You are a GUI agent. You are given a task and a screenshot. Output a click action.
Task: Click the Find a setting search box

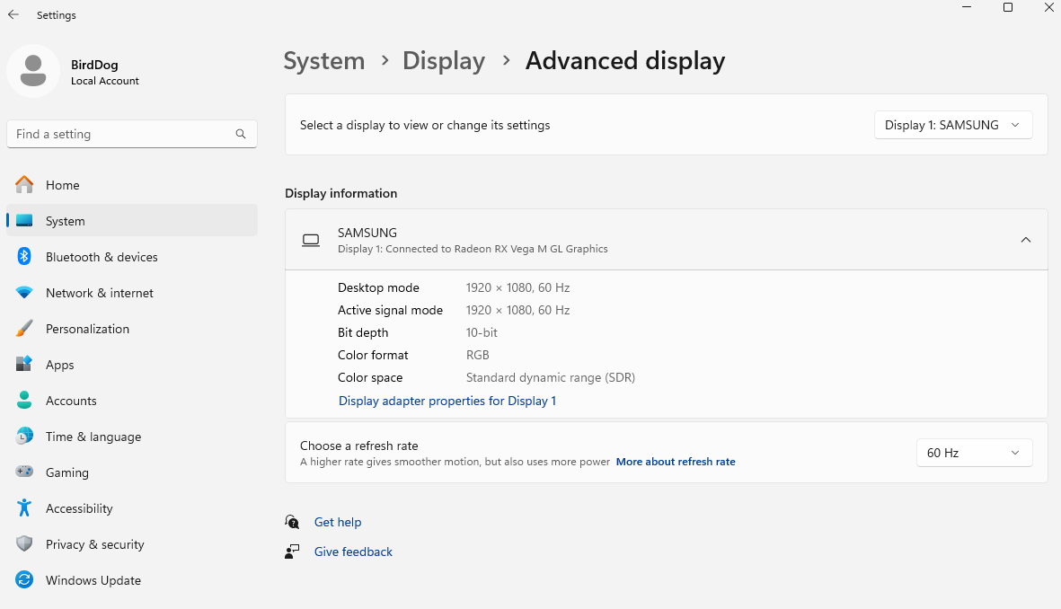point(121,134)
